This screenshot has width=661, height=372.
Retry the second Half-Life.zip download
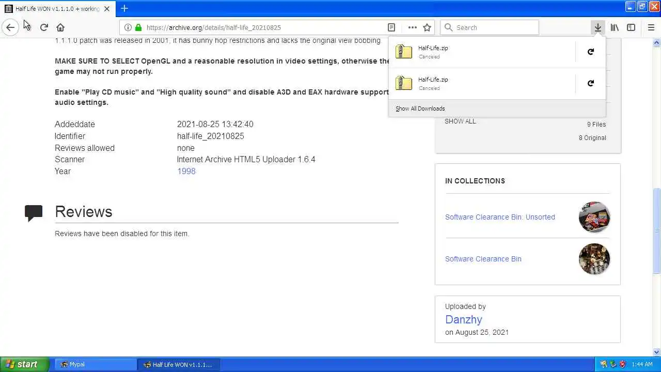point(591,83)
